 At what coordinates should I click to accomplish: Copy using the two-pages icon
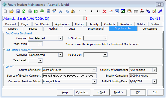tap(67, 11)
